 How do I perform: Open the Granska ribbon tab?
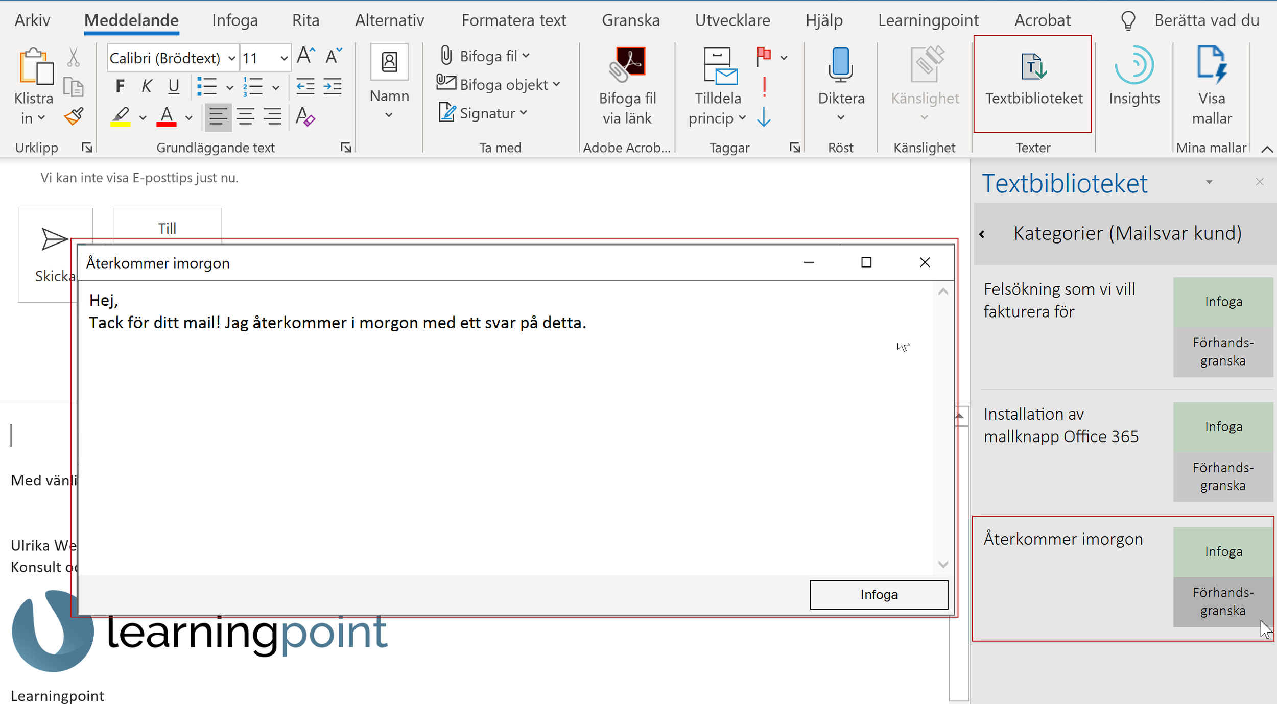coord(630,20)
